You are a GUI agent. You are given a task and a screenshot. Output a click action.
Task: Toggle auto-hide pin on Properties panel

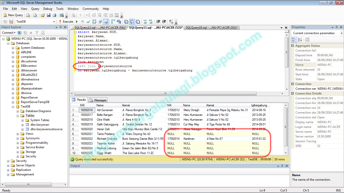coord(336,27)
